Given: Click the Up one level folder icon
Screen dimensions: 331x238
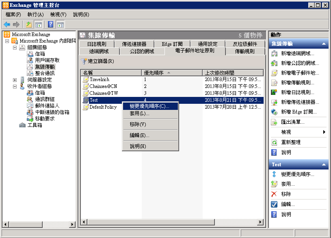Looking at the screenshot, I should point(29,25).
